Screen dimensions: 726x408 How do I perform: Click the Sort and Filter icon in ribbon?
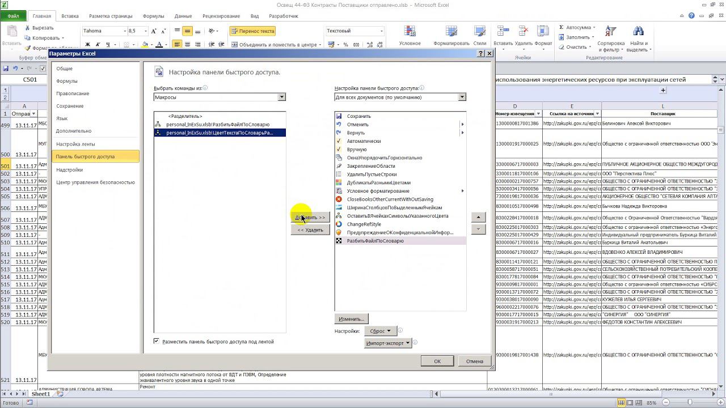[610, 32]
